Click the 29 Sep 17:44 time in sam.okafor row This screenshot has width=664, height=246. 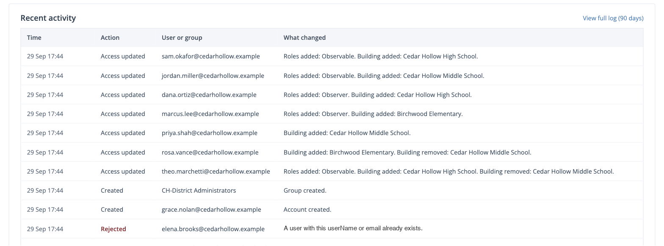pyautogui.click(x=45, y=56)
